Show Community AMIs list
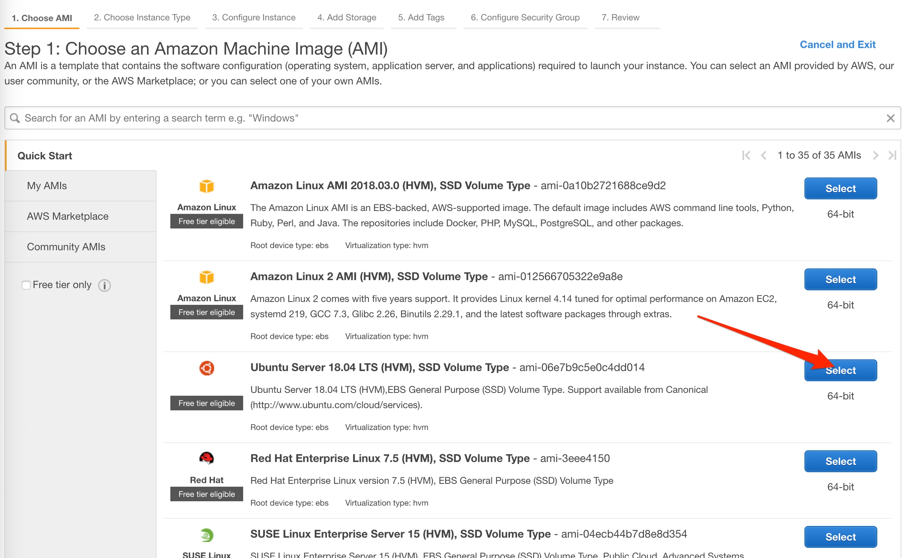 click(66, 247)
